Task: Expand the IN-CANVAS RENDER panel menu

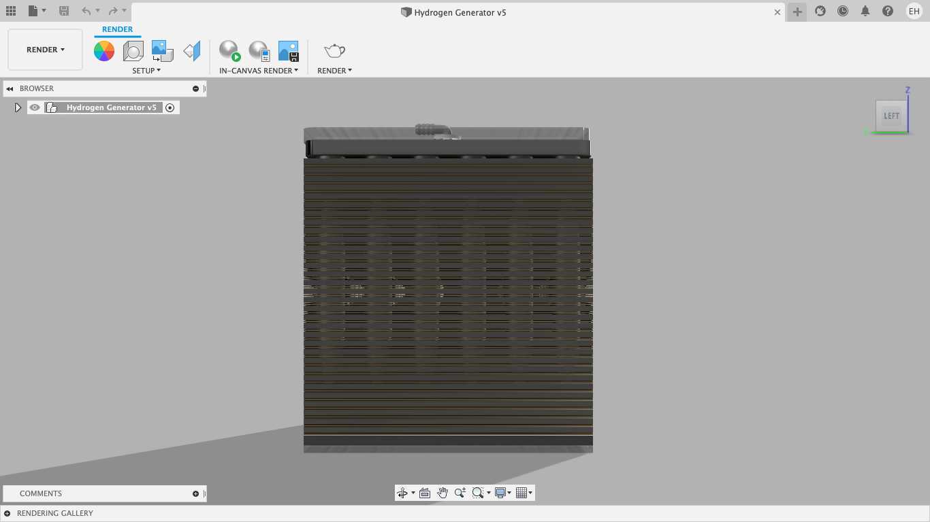Action: pyautogui.click(x=259, y=71)
